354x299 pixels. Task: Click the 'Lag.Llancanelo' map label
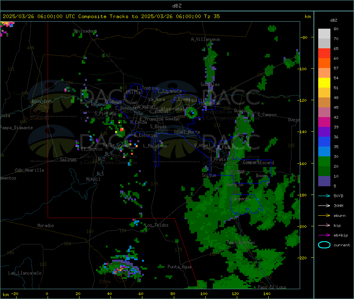point(25,273)
